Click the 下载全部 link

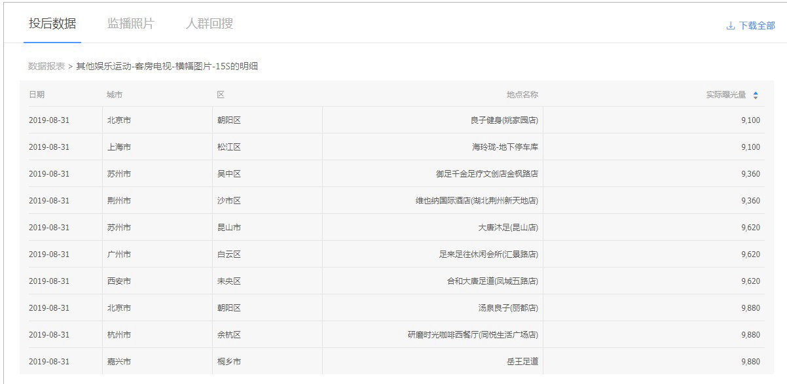(x=756, y=26)
